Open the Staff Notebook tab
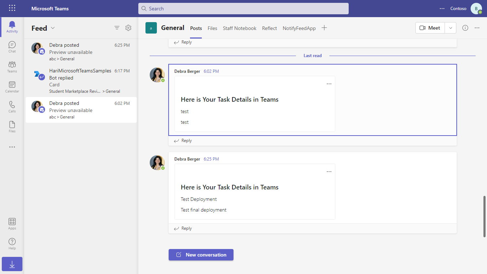Image resolution: width=487 pixels, height=274 pixels. [x=240, y=28]
